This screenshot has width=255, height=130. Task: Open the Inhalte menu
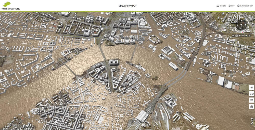pos(221,6)
